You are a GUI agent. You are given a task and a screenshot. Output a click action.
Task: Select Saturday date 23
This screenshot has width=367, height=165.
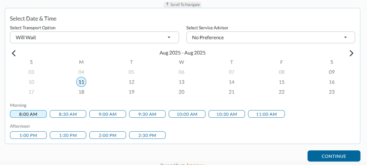tap(332, 92)
